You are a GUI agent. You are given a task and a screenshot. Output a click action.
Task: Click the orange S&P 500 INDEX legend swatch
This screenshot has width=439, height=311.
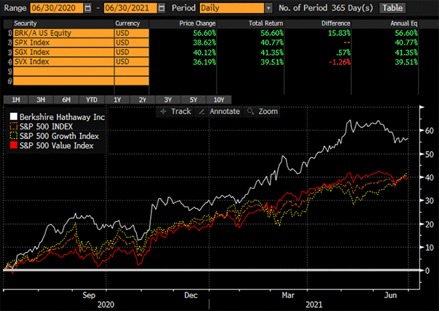pos(14,127)
